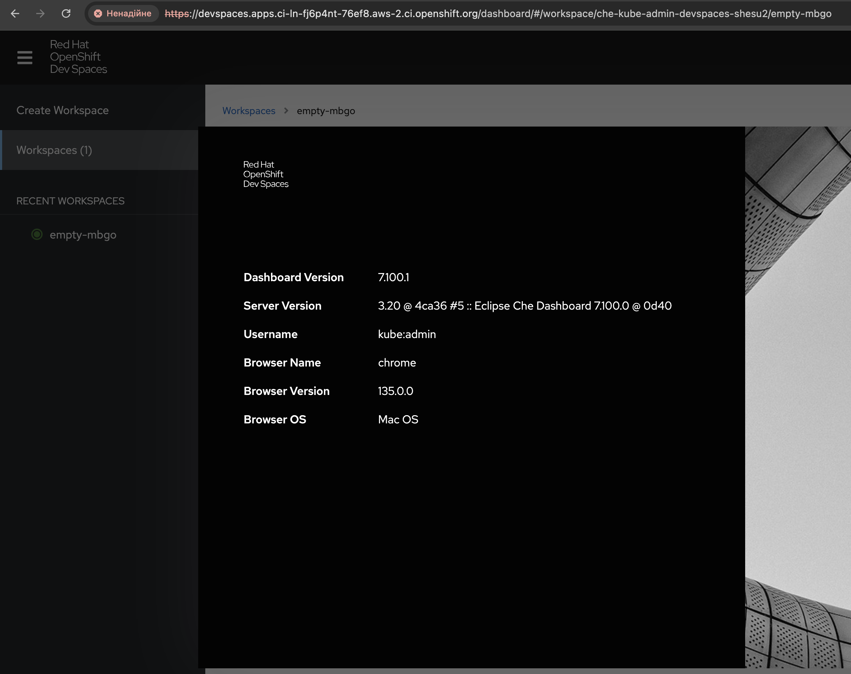The height and width of the screenshot is (674, 851).
Task: Reload the dashboard page
Action: tap(66, 14)
